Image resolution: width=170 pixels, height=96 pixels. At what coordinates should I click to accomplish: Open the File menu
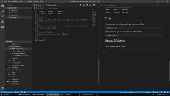click(x=5, y=2)
